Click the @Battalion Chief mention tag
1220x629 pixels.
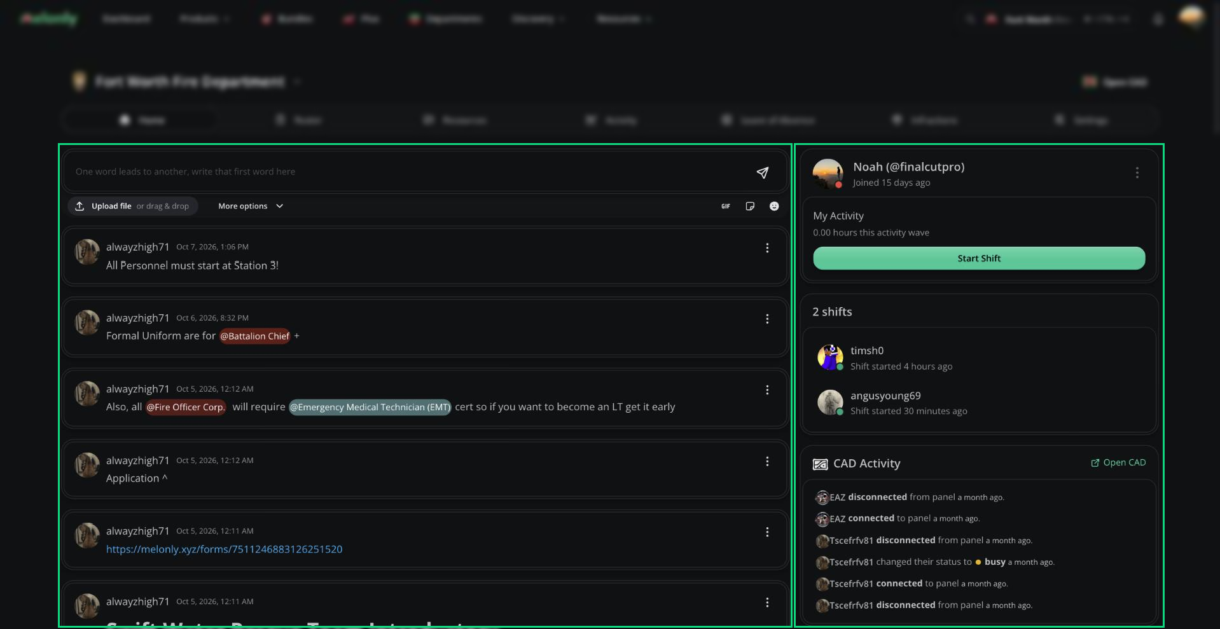coord(255,336)
